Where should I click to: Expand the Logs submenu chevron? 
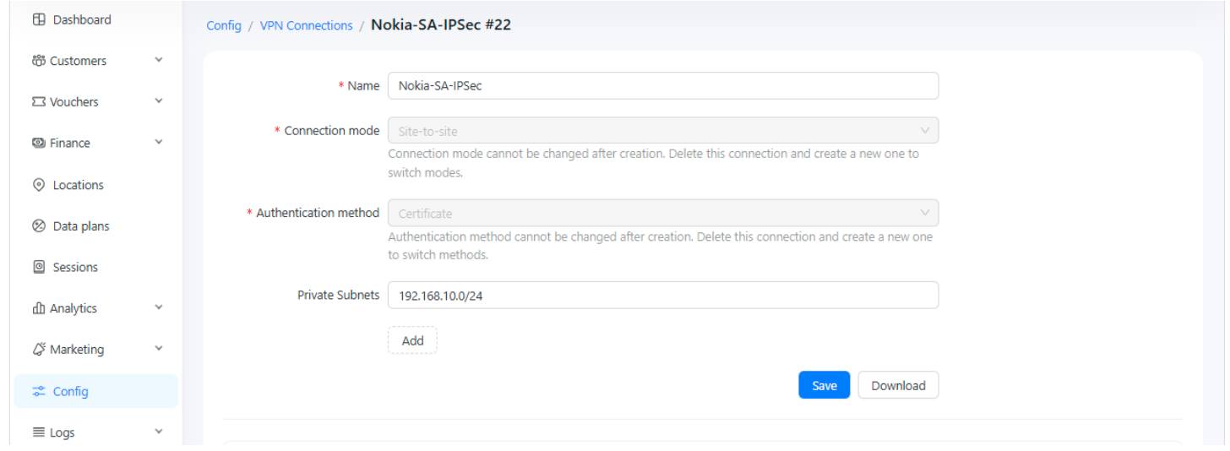[160, 432]
